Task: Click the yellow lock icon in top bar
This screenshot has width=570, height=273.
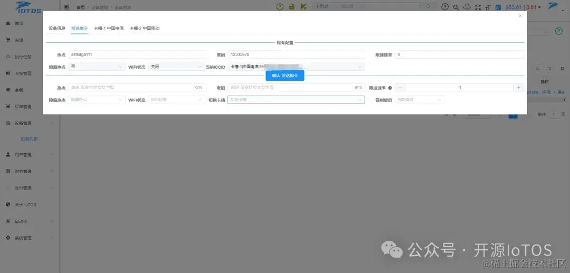Action: [291, 7]
